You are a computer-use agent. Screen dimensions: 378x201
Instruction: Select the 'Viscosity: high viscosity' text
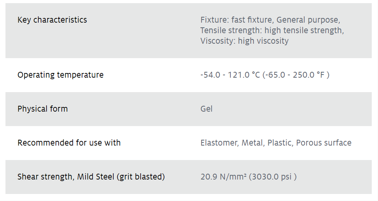244,41
